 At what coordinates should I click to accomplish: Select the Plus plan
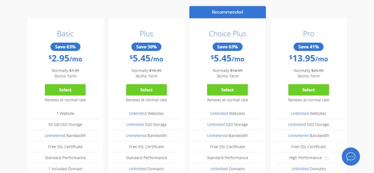(146, 90)
